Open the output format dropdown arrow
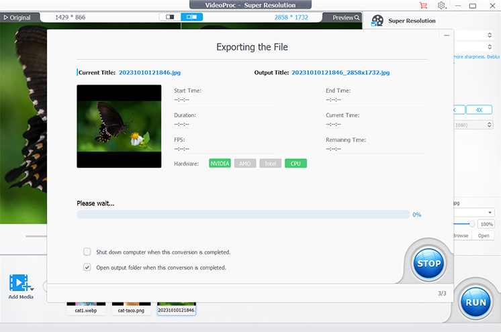The image size is (501, 332). (x=490, y=213)
